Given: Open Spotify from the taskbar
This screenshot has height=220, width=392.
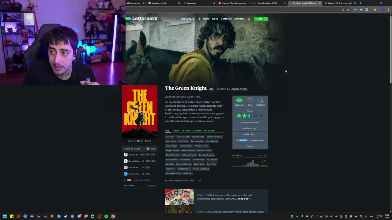Looking at the screenshot, I should (x=106, y=216).
